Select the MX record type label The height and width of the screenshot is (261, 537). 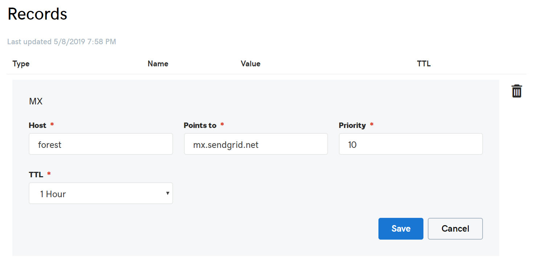click(x=36, y=101)
